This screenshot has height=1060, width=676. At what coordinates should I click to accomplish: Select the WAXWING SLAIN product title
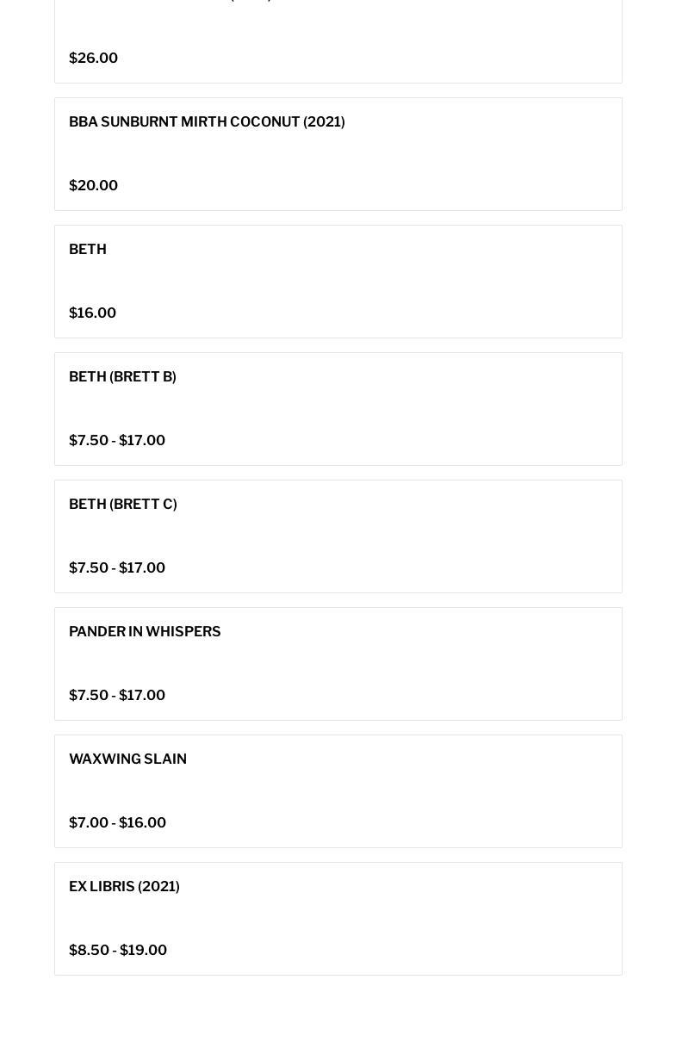(127, 759)
